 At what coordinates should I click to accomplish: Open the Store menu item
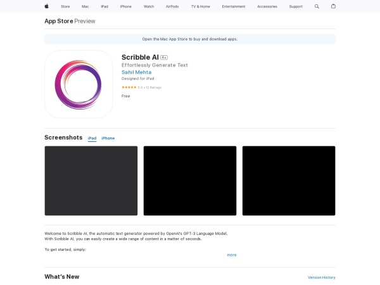click(x=65, y=6)
